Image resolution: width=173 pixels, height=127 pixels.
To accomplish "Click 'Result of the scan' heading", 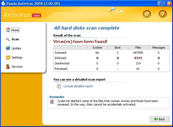I will click(67, 35).
